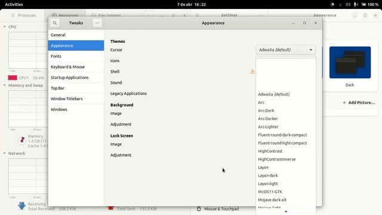Select the General section in Tweaks
The height and width of the screenshot is (215, 382).
click(76, 35)
